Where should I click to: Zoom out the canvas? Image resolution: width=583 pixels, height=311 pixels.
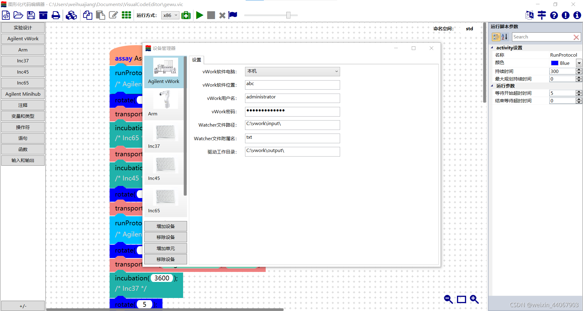(x=448, y=299)
